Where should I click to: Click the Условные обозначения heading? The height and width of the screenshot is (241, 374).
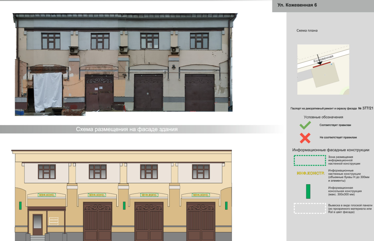pos(323,117)
